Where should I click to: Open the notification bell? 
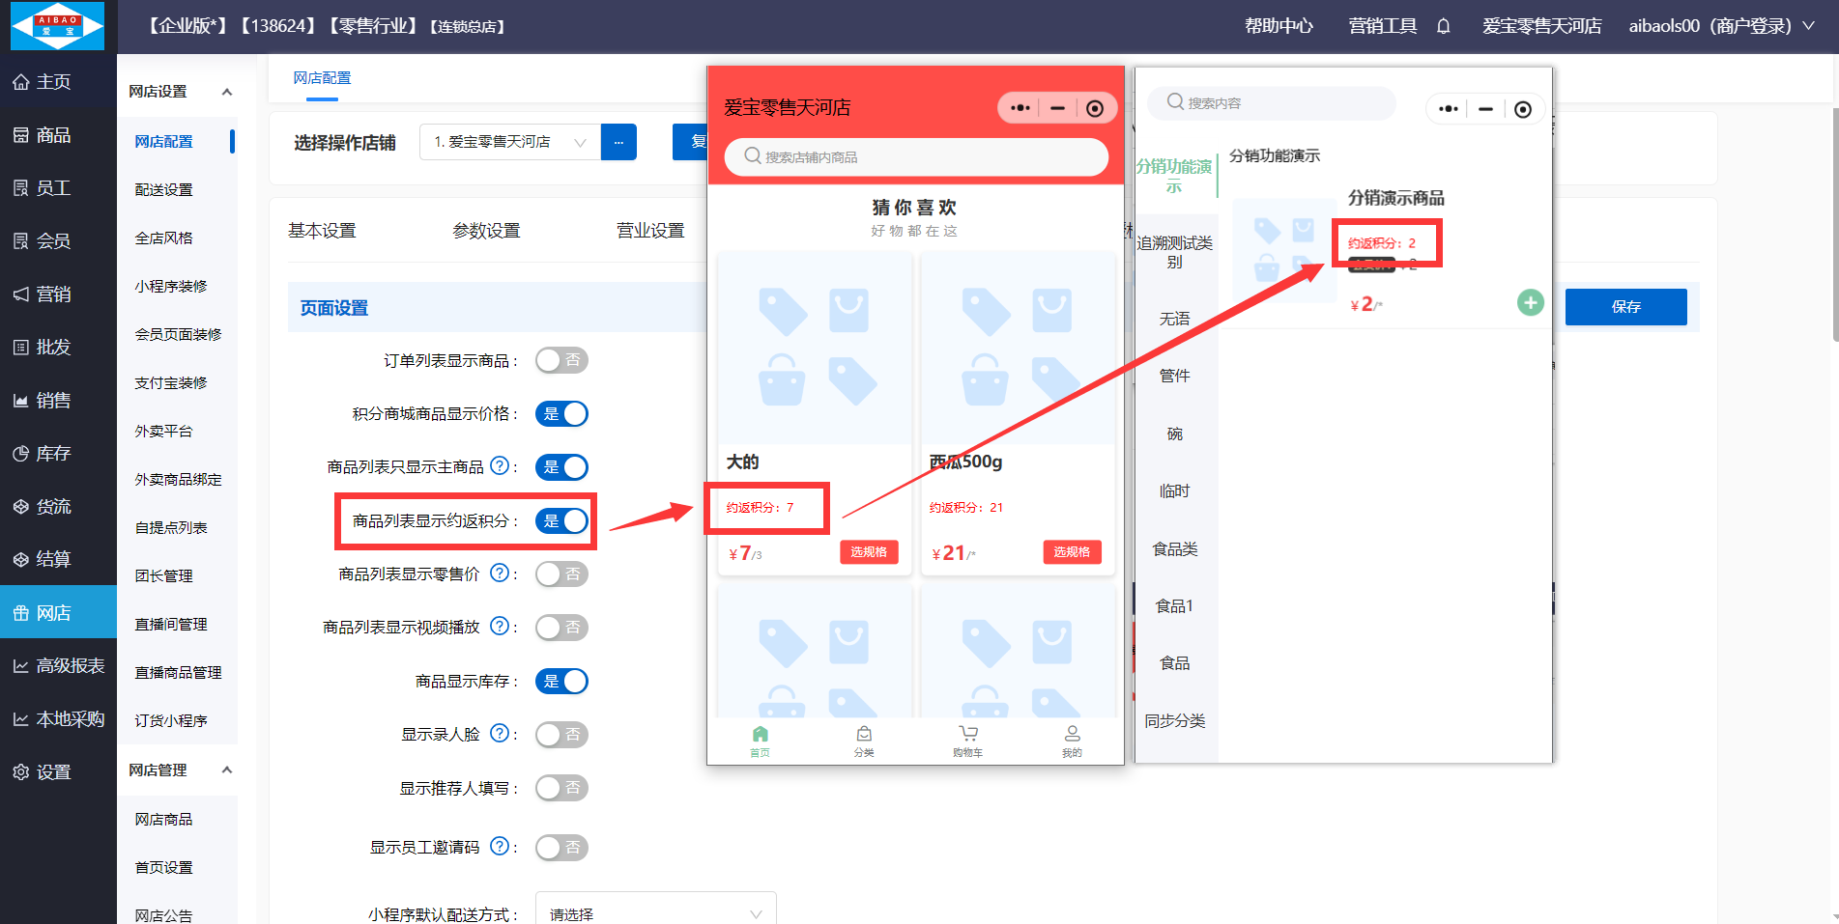click(1443, 26)
